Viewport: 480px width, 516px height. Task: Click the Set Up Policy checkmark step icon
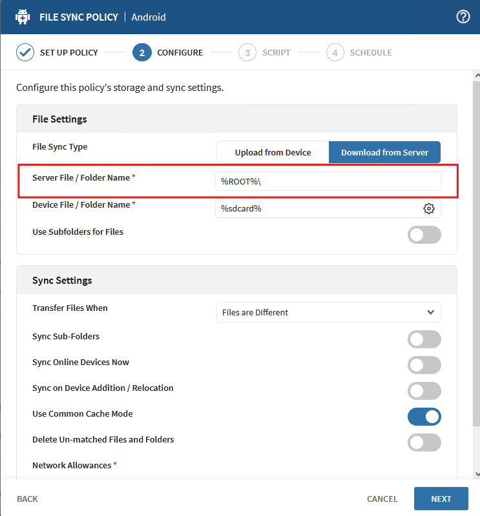[25, 52]
